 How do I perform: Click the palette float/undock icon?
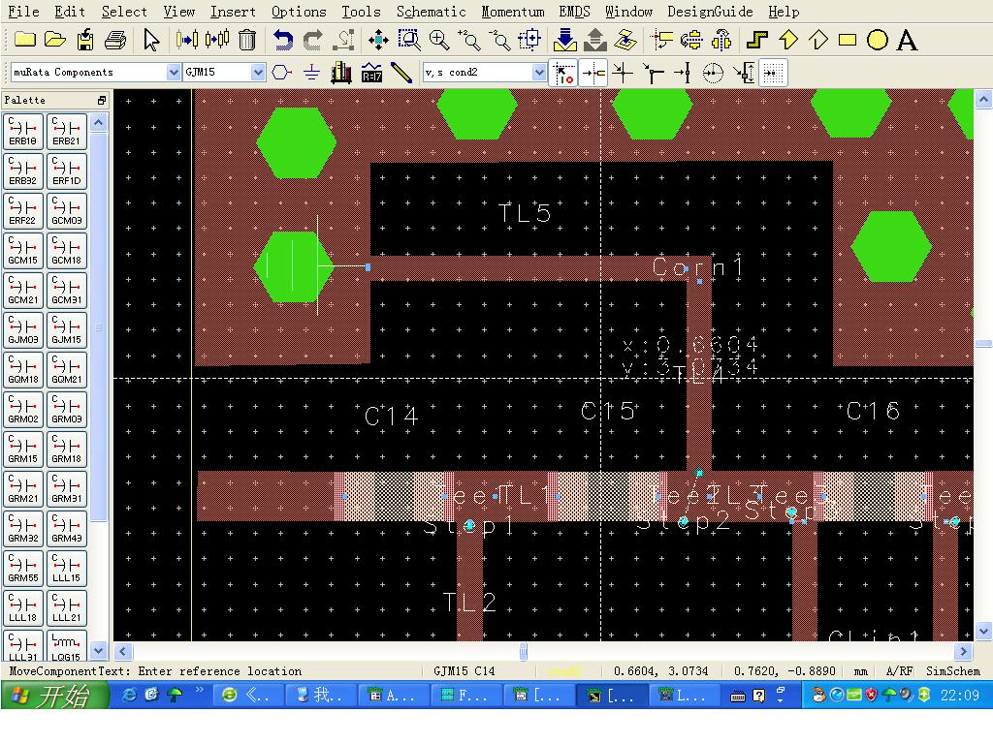101,100
